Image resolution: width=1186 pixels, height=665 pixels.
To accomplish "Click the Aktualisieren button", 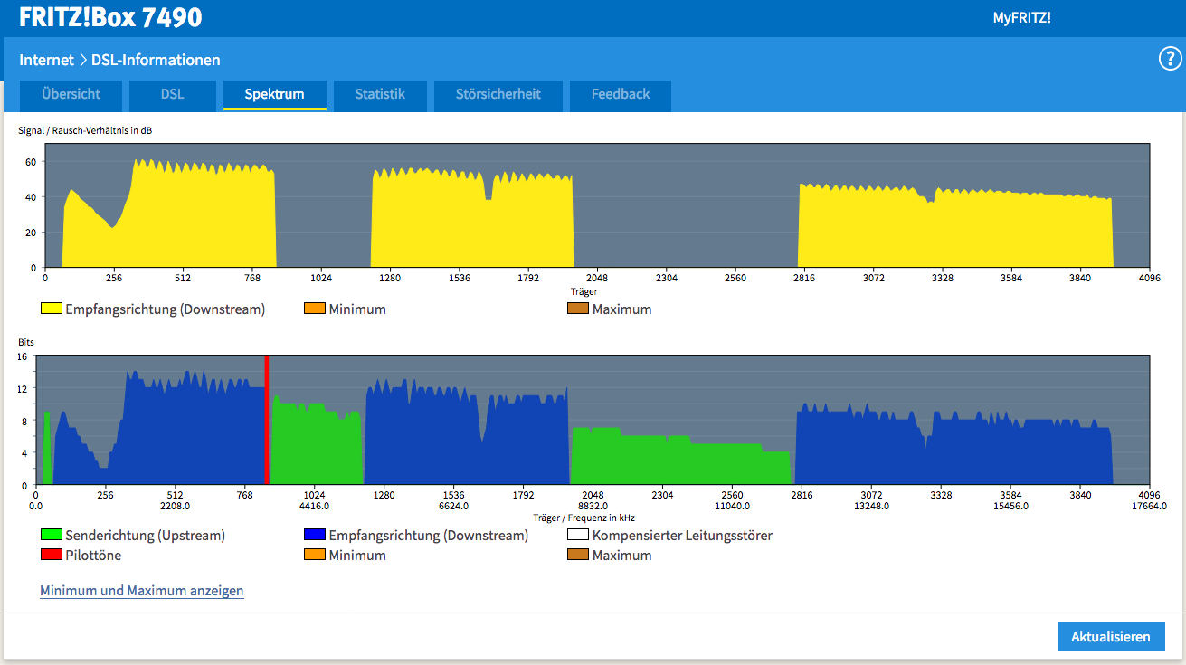I will [1111, 636].
